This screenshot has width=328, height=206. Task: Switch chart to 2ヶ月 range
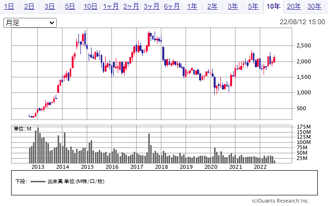pos(131,6)
